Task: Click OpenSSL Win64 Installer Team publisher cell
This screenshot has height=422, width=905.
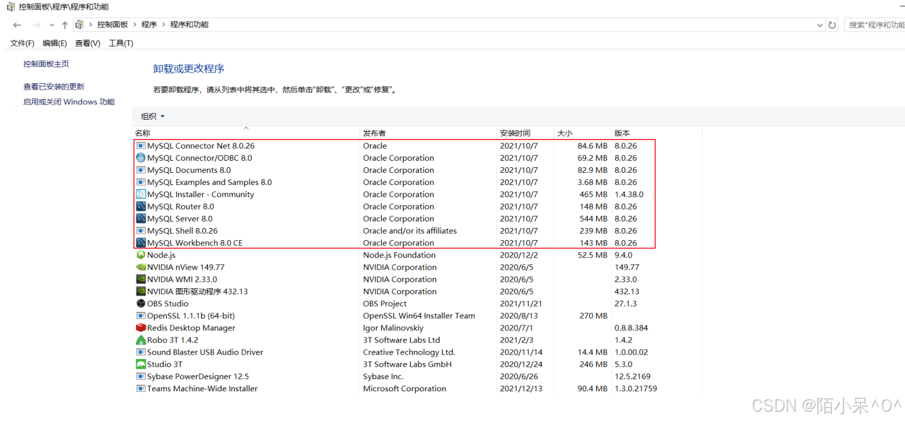Action: [x=419, y=316]
